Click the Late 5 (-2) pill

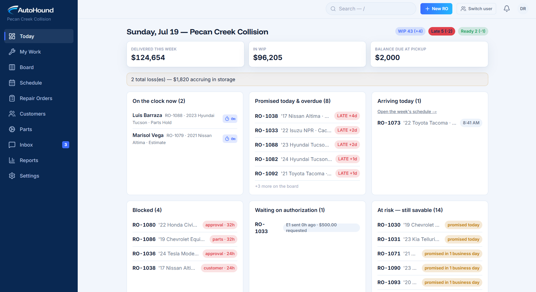pos(442,31)
